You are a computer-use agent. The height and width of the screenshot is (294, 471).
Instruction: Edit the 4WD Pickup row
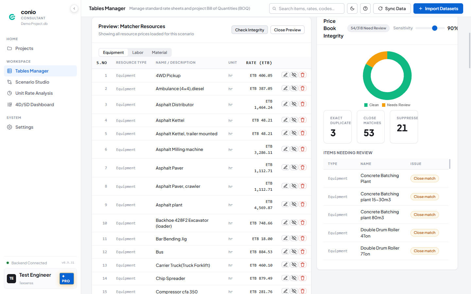click(286, 75)
